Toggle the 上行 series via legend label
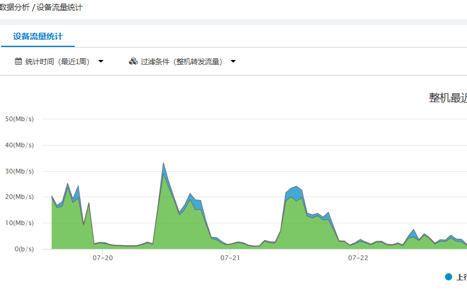Screen dimensions: 467x297 462,277
